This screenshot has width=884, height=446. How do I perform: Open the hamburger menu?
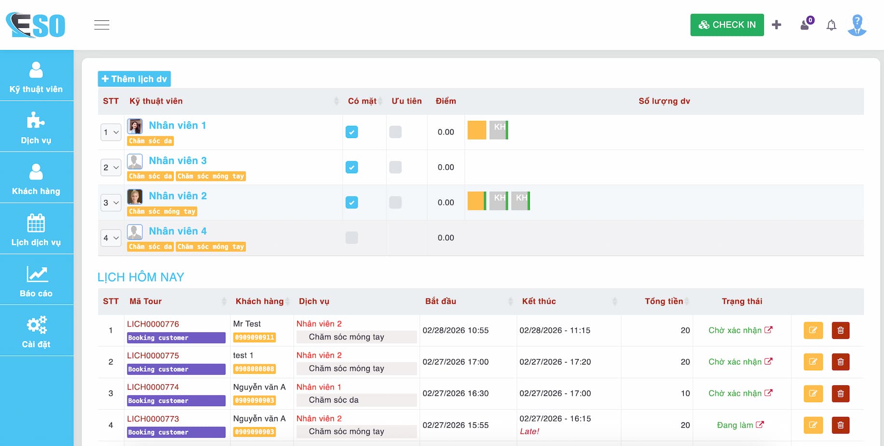(x=101, y=25)
